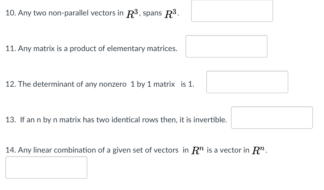Focus the box below linear combination question

point(46,167)
